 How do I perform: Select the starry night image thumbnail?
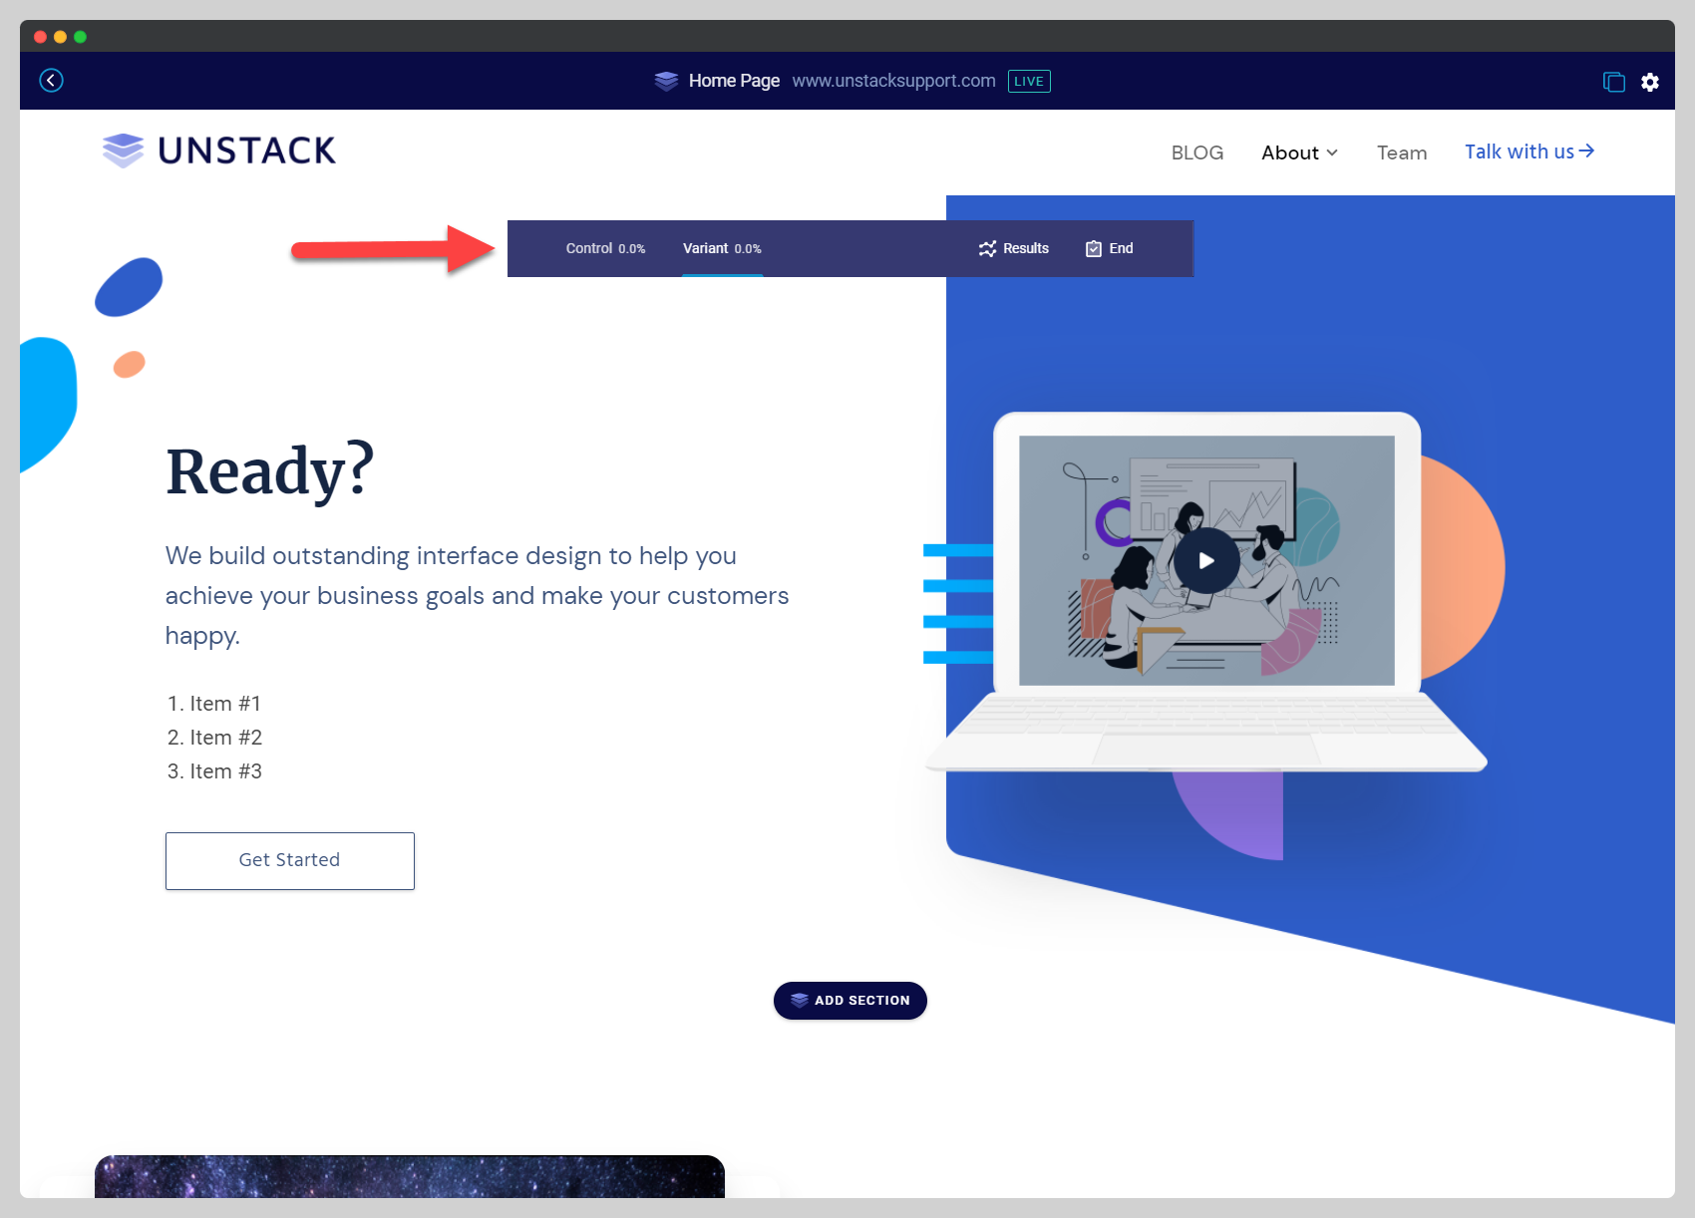coord(409,1176)
